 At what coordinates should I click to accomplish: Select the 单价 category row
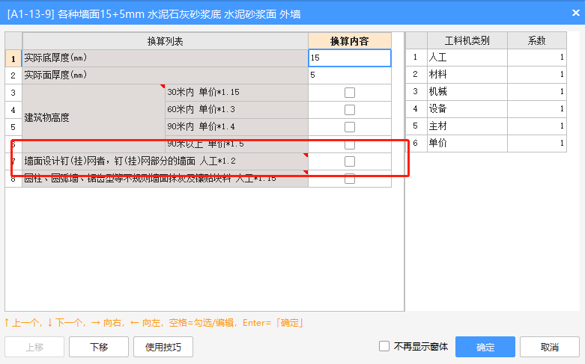(x=467, y=143)
